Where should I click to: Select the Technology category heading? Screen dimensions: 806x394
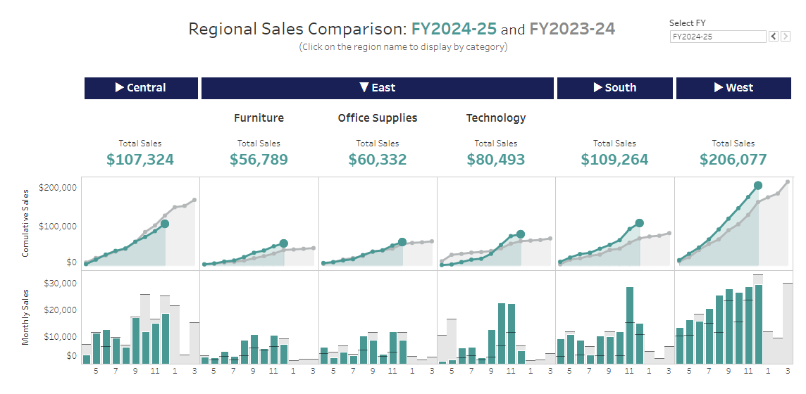click(x=495, y=118)
